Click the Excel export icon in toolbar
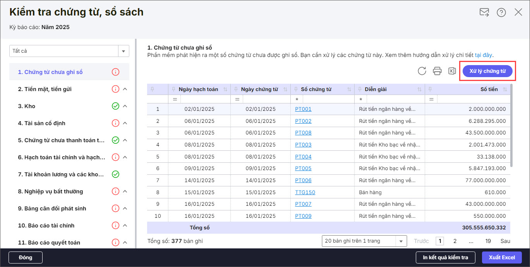The width and height of the screenshot is (530, 267). tap(452, 71)
